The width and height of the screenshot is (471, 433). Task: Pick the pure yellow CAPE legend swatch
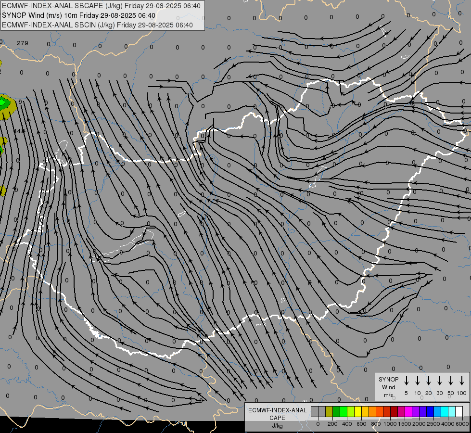click(x=358, y=411)
